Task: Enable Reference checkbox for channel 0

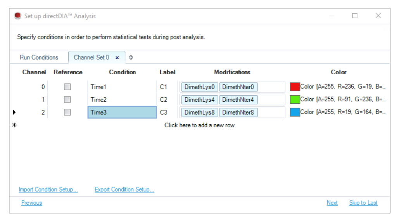Action: coord(67,87)
